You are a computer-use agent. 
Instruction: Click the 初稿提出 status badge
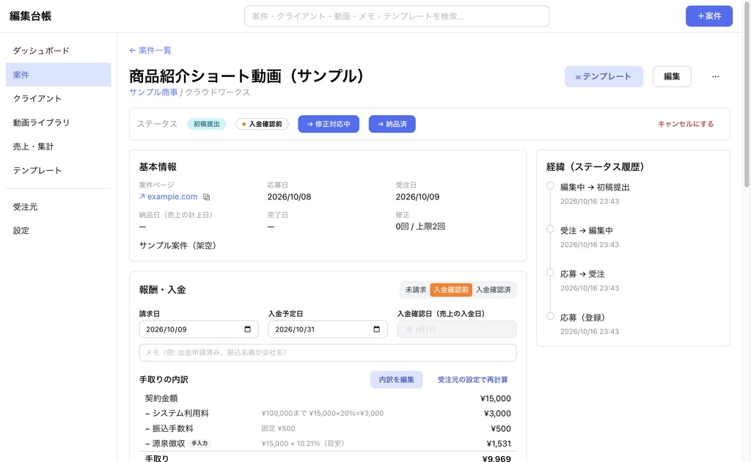pos(206,124)
